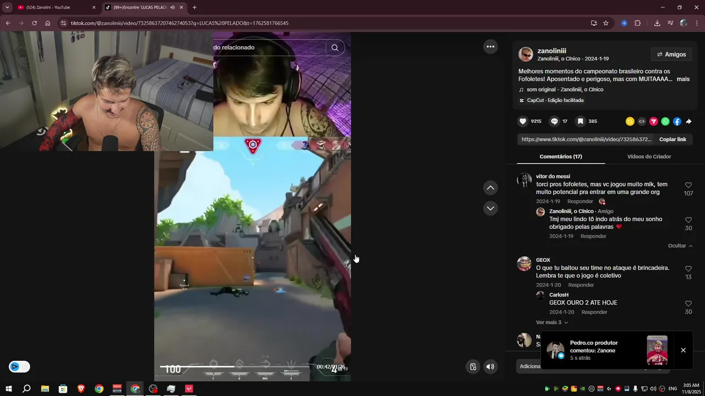Expand replies with Ver mais 3
This screenshot has width=705, height=396.
click(x=552, y=322)
